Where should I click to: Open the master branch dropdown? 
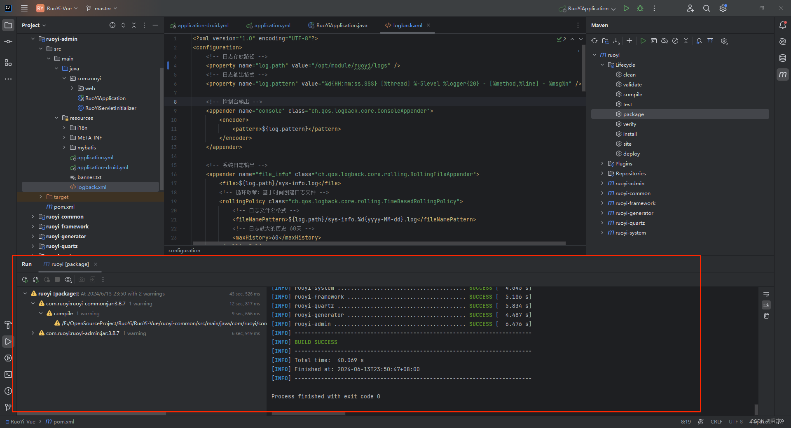(x=102, y=8)
